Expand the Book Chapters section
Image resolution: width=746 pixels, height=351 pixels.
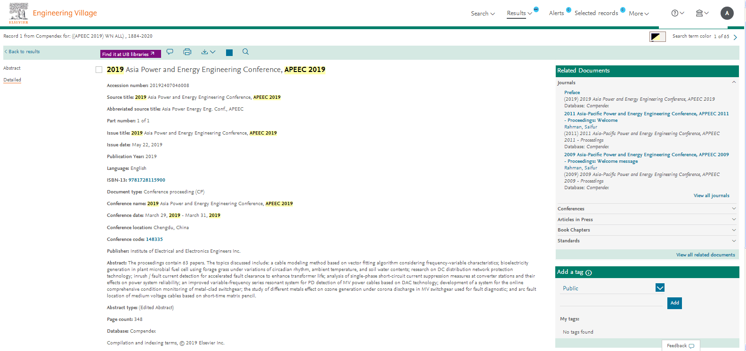734,230
